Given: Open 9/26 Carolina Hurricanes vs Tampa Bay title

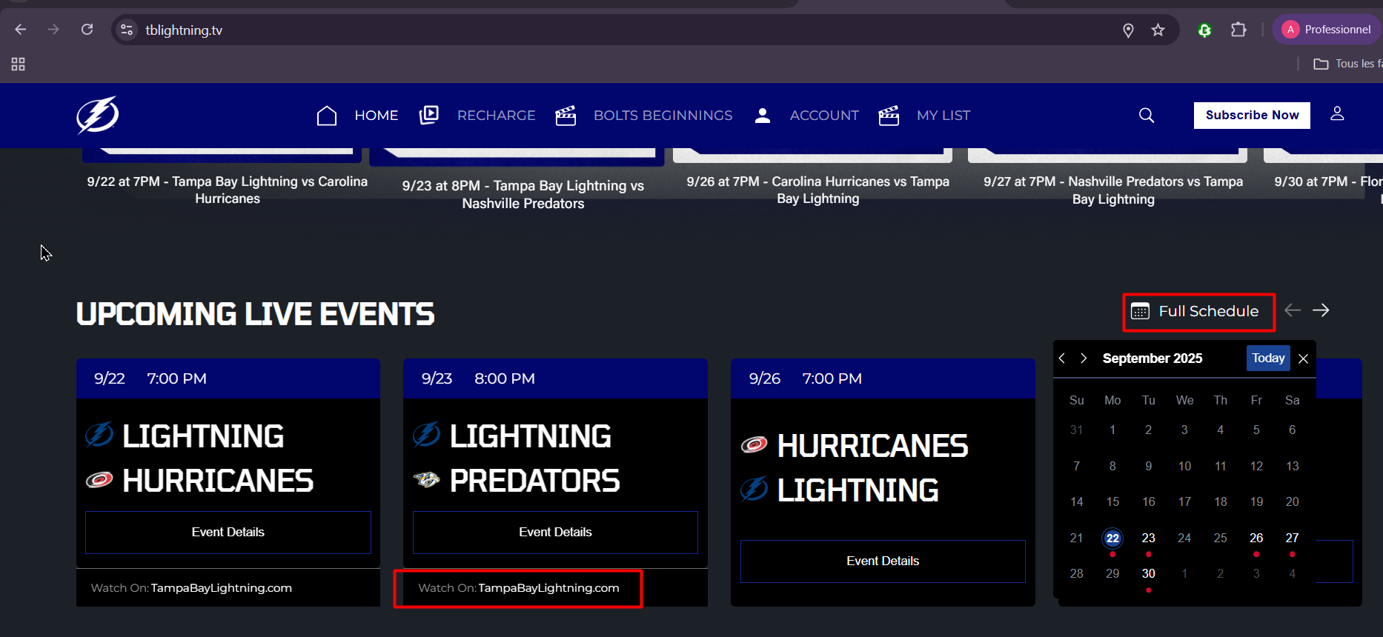Looking at the screenshot, I should click(818, 190).
